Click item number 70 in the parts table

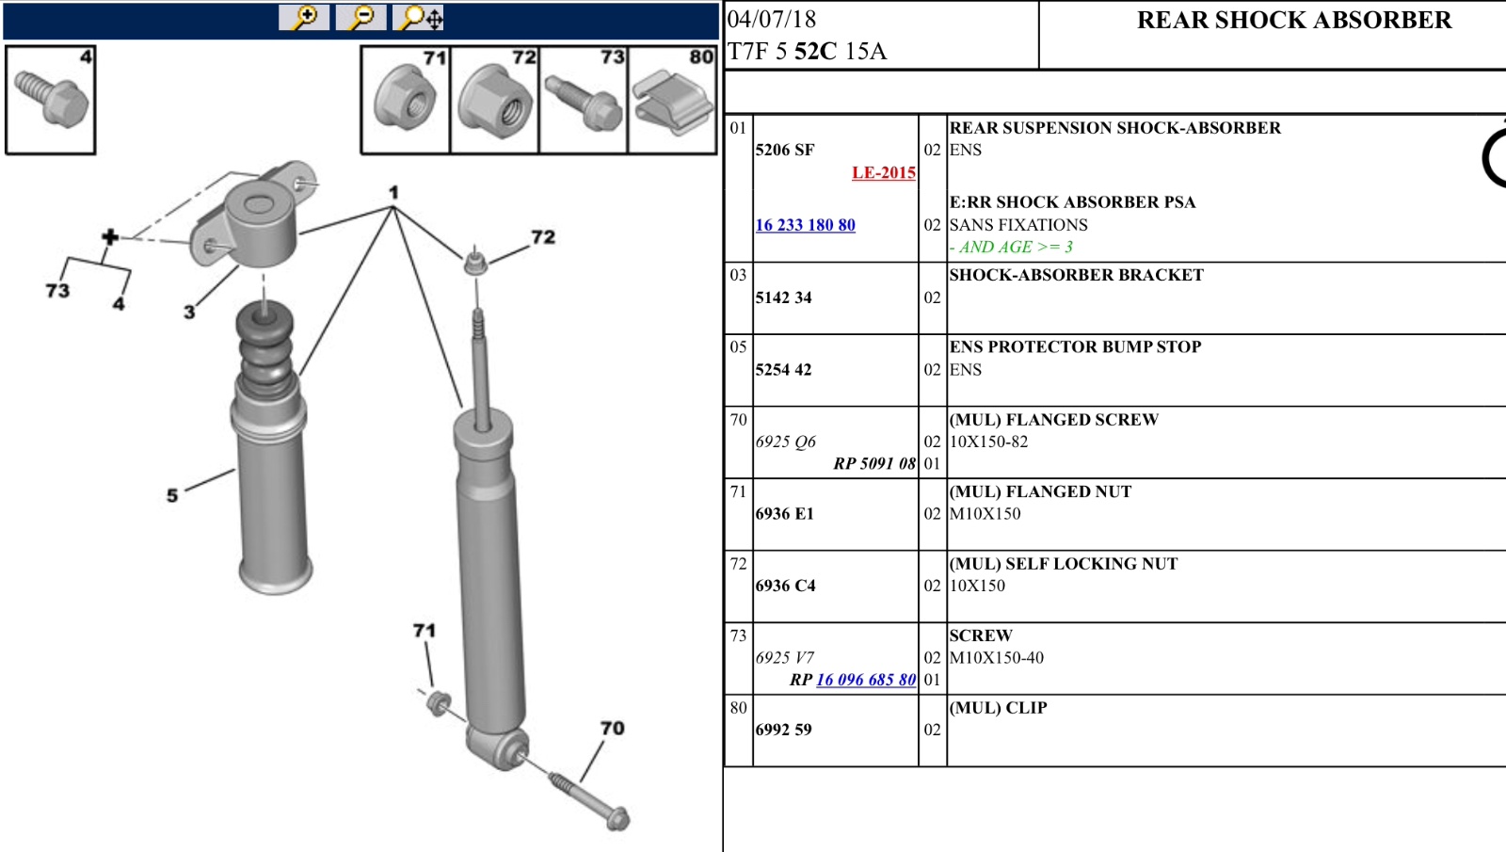738,420
